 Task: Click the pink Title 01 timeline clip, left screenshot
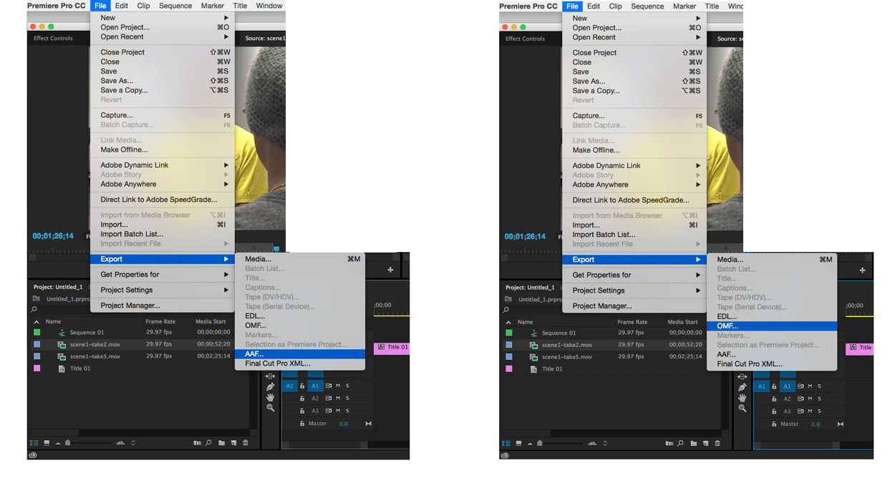(x=392, y=347)
